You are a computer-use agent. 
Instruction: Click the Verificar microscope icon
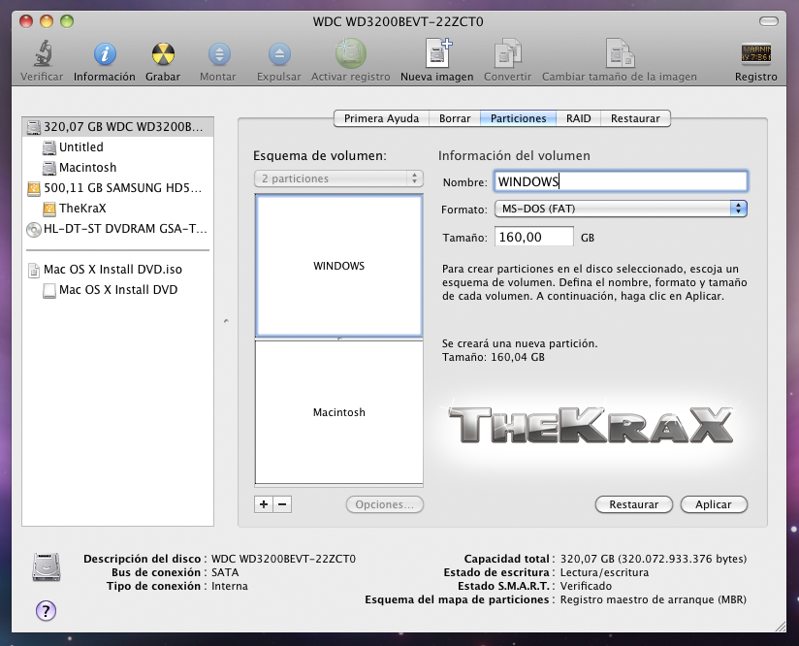click(x=44, y=53)
